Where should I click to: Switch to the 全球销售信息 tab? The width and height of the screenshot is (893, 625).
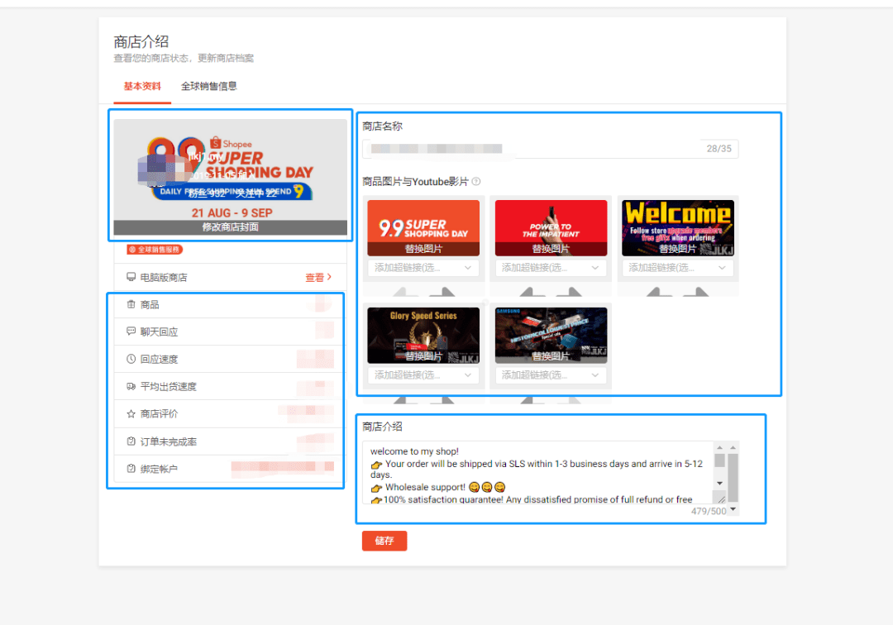(209, 86)
